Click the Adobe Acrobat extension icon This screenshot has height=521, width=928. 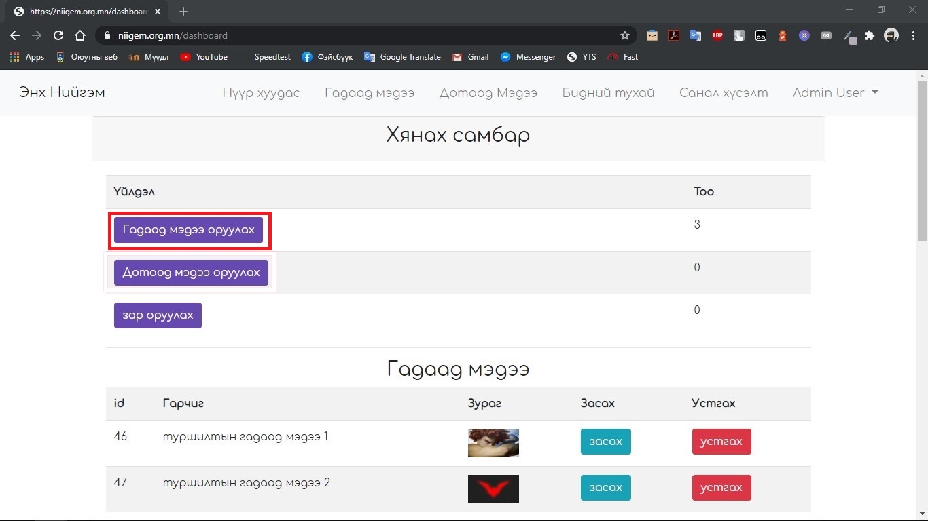tap(674, 35)
